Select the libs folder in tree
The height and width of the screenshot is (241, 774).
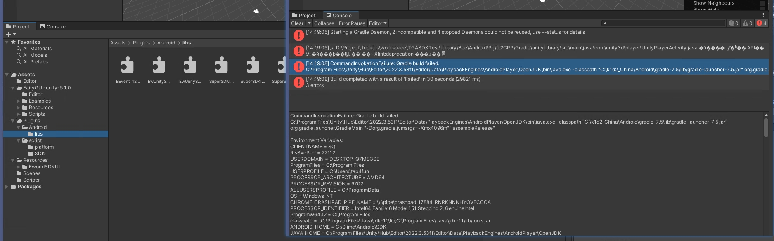[36, 134]
